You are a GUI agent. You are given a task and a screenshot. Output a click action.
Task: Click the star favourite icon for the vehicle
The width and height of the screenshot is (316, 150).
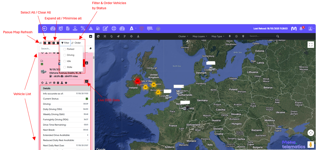tap(66, 83)
